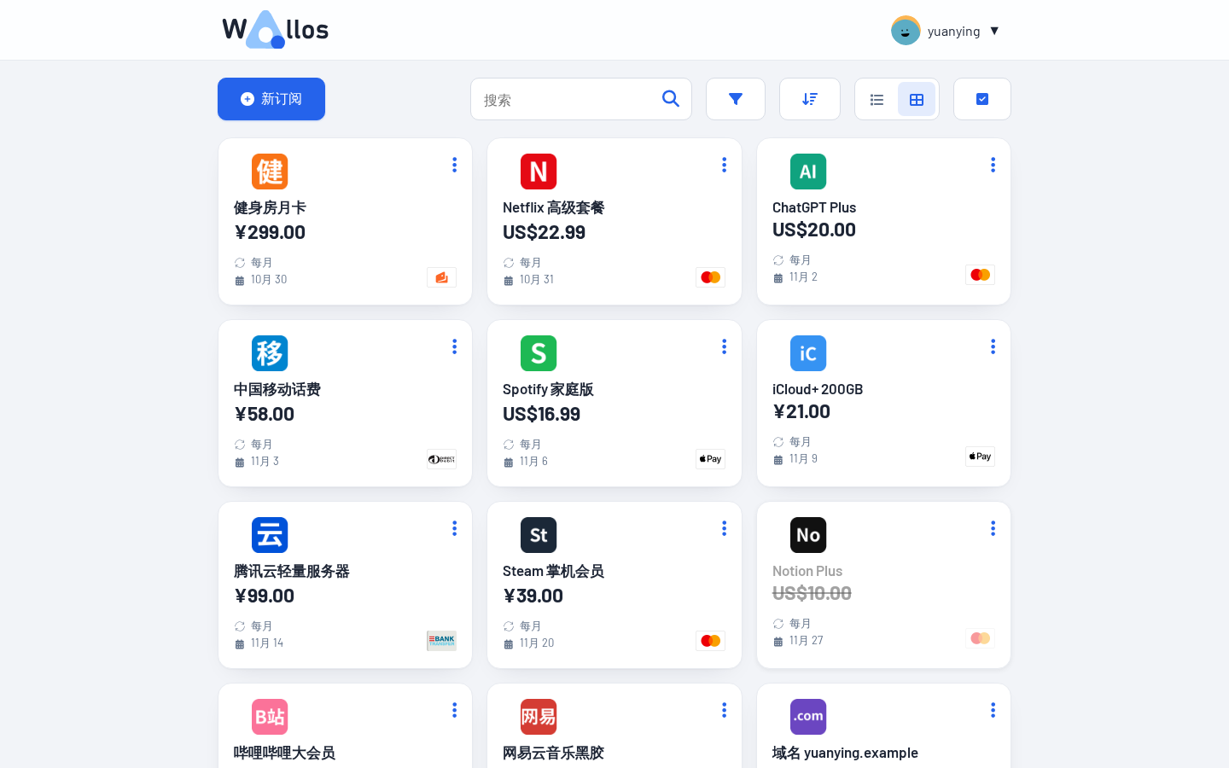Click the search magnifier icon

(671, 99)
